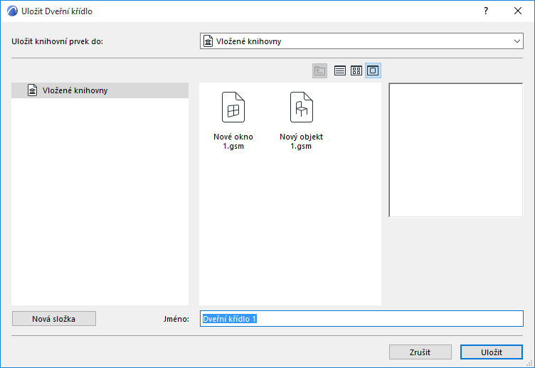Close the Uložit Dveřní křídlo dialog
The height and width of the screenshot is (368, 535).
coord(518,11)
